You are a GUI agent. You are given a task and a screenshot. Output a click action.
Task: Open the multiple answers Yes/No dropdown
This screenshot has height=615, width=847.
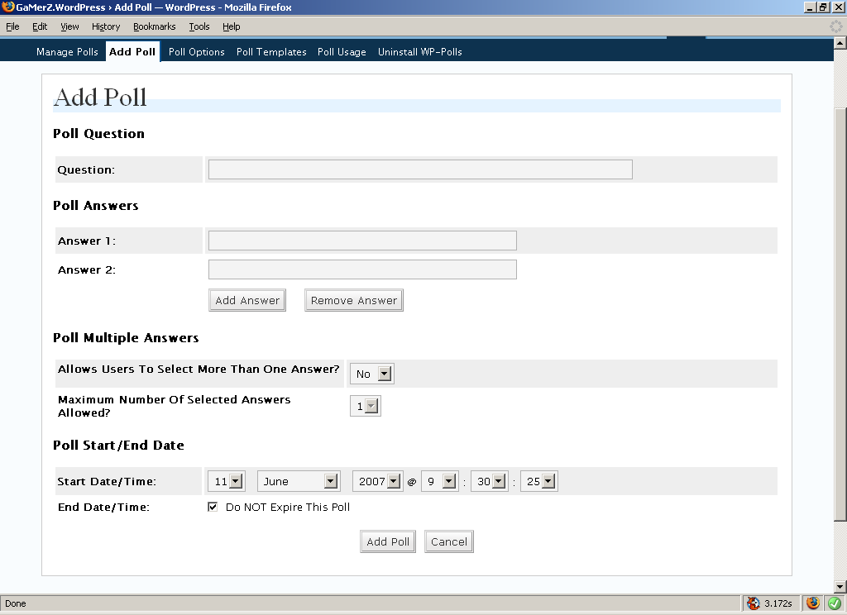coord(371,374)
